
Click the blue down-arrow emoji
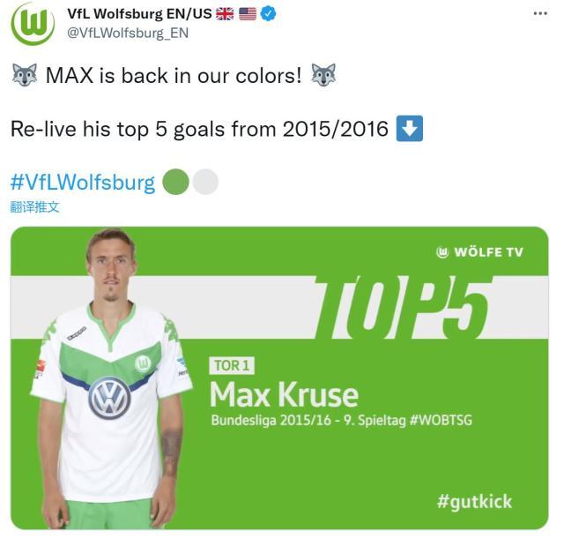[409, 129]
